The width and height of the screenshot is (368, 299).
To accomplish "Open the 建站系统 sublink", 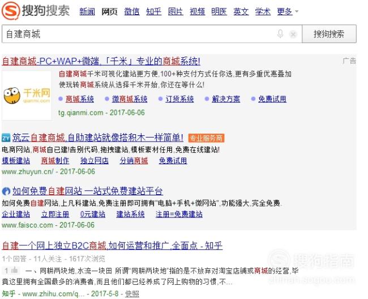I will pyautogui.click(x=130, y=214).
